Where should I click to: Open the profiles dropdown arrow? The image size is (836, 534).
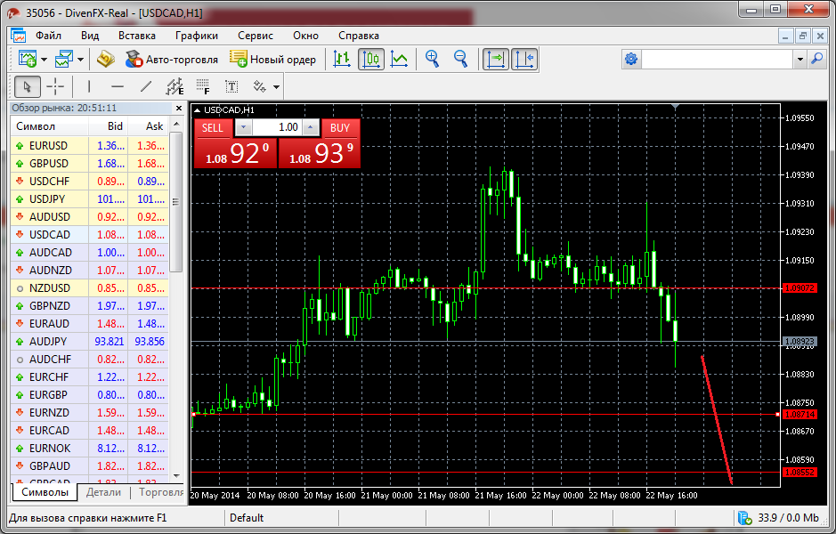click(x=80, y=60)
